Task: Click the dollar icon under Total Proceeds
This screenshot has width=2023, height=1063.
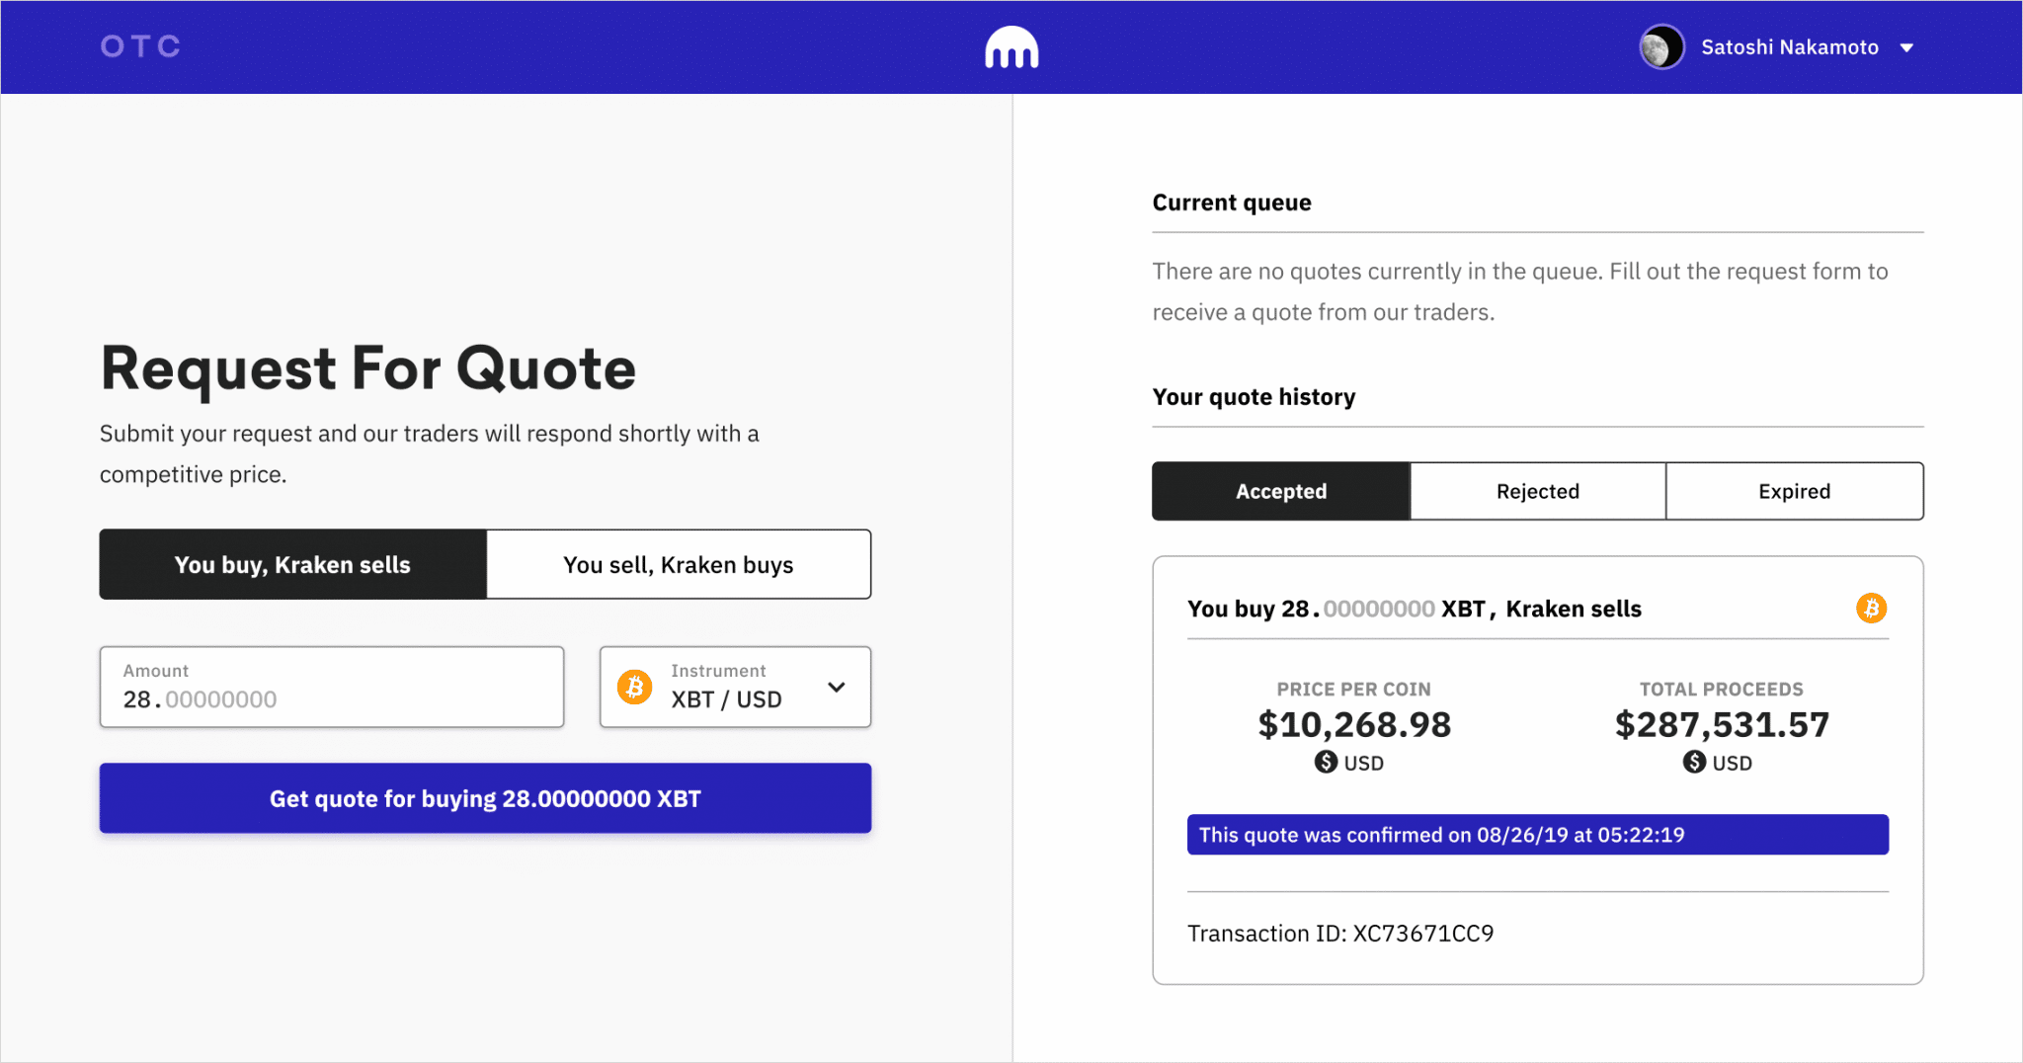Action: [1694, 762]
